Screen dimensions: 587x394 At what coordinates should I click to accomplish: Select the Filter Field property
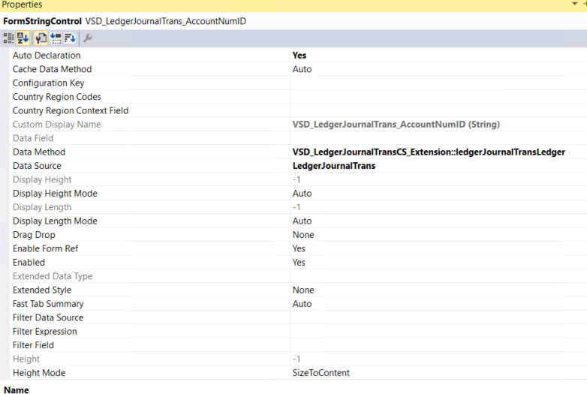point(33,345)
